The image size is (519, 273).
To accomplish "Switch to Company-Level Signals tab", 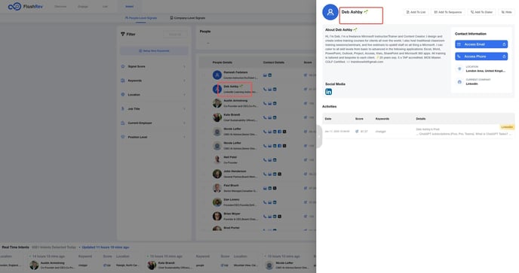I will 188,18.
